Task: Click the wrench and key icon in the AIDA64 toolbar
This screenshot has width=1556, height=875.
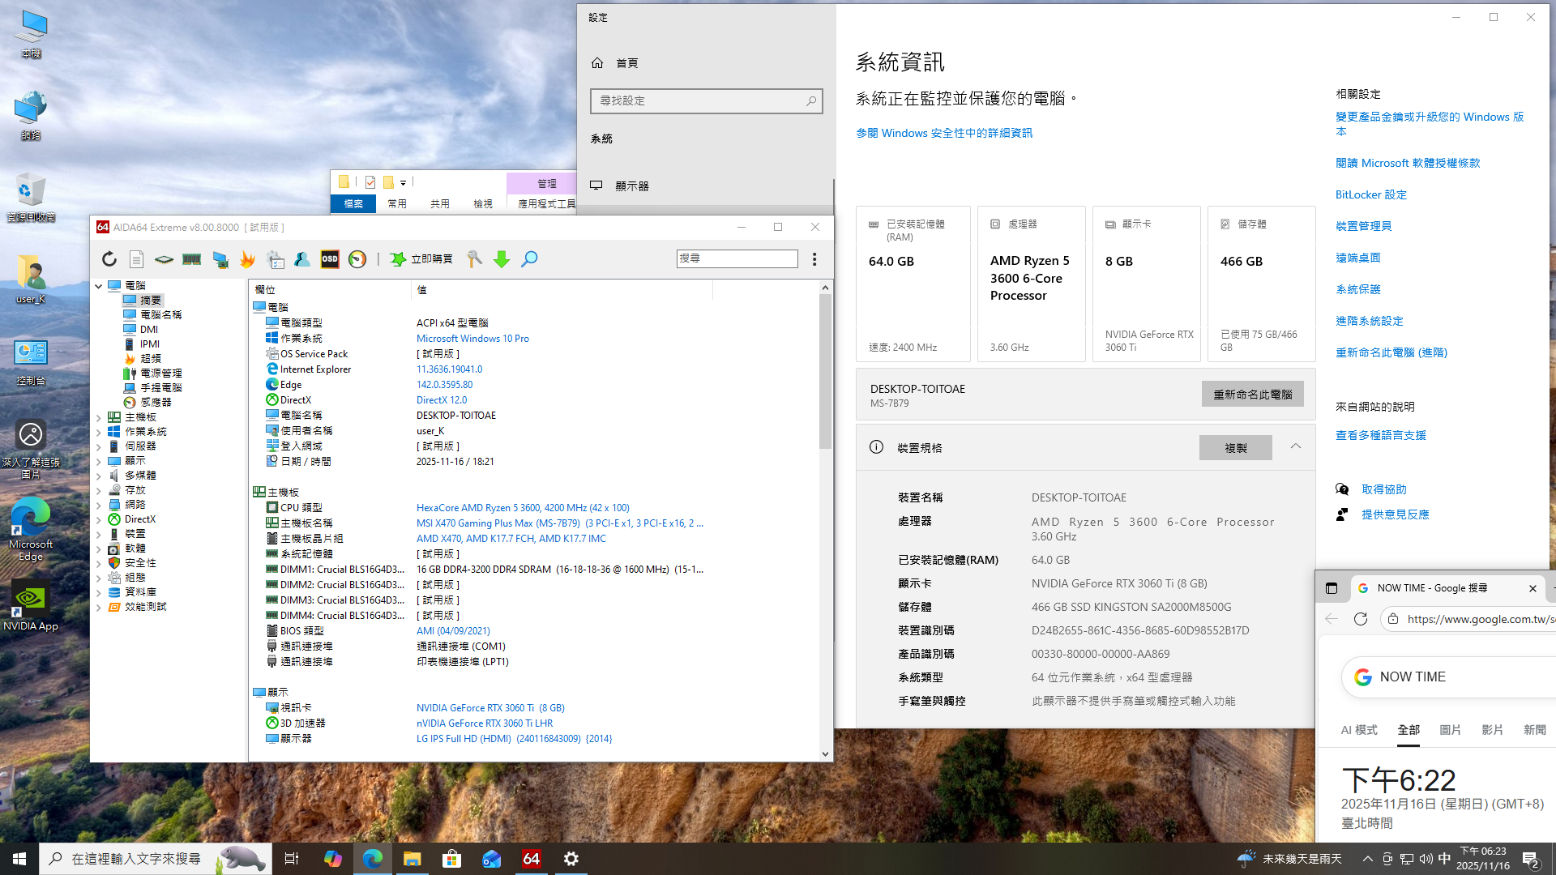Action: pos(474,259)
